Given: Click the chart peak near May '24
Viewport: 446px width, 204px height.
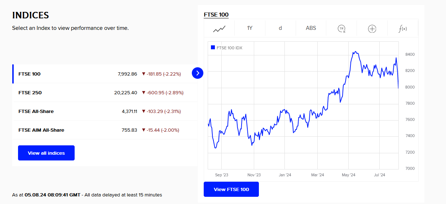Looking at the screenshot, I should click(355, 52).
